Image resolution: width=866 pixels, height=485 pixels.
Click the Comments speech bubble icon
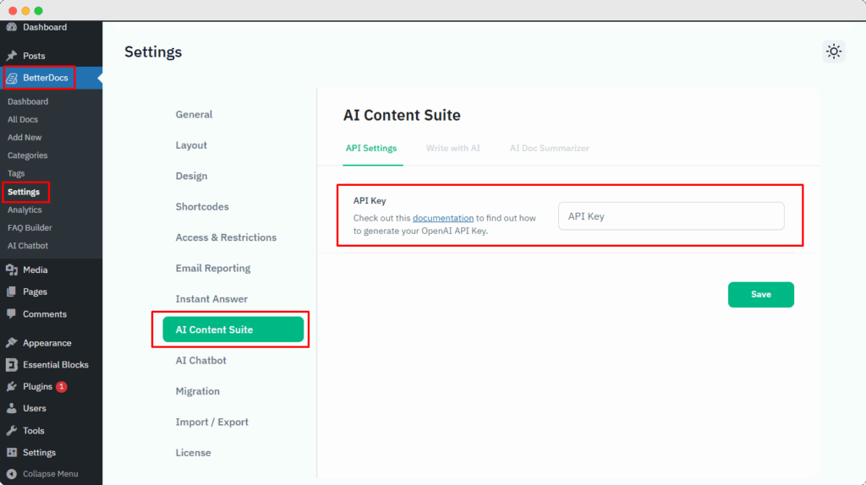click(12, 314)
